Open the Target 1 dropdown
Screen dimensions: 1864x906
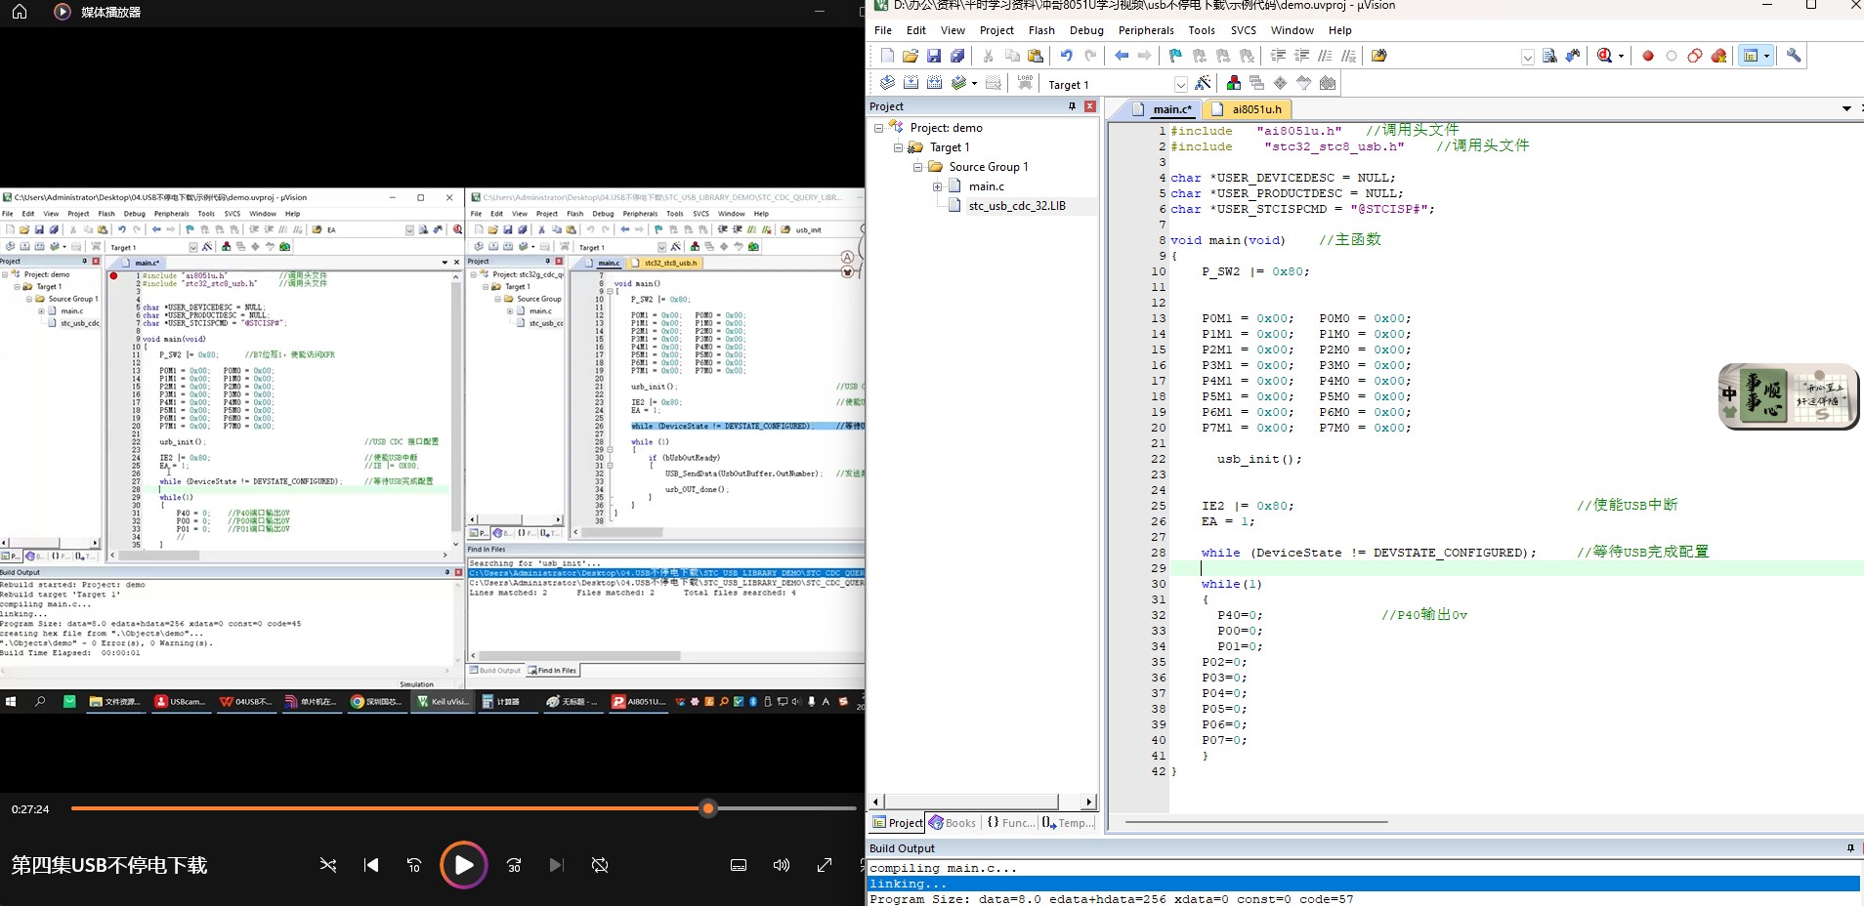click(1180, 85)
